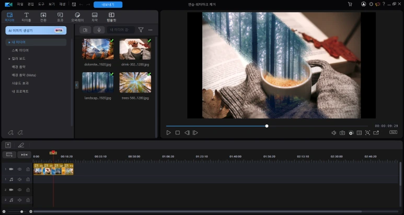Open the media filter funnel icon
This screenshot has width=404, height=215.
tap(141, 30)
